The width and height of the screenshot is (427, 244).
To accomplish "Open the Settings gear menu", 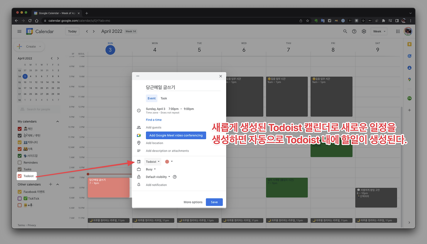I will pos(364,31).
